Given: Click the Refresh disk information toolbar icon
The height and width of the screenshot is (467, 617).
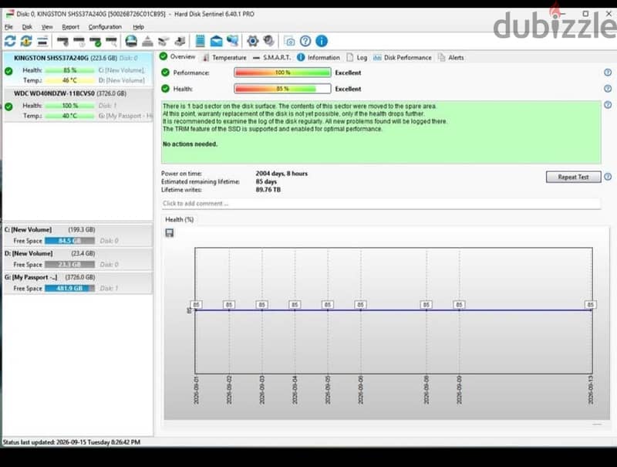Looking at the screenshot, I should click(x=10, y=41).
